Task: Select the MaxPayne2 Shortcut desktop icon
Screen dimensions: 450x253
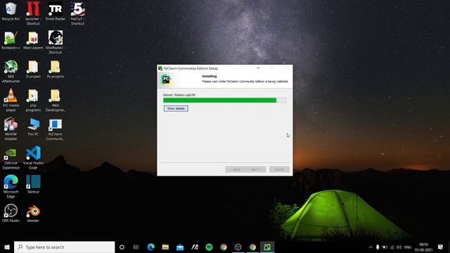Action: (x=56, y=42)
